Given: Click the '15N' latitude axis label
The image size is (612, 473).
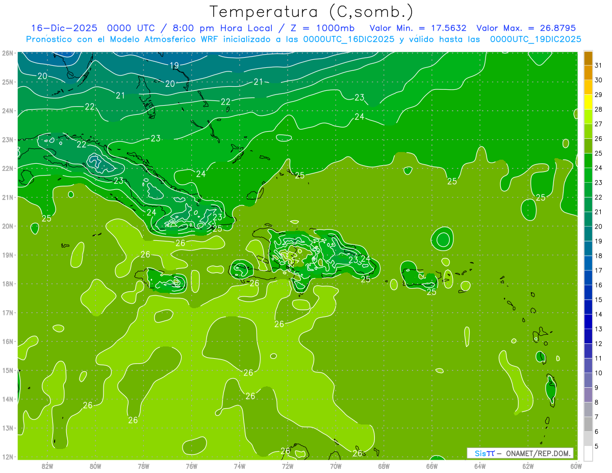Looking at the screenshot, I should 7,370.
